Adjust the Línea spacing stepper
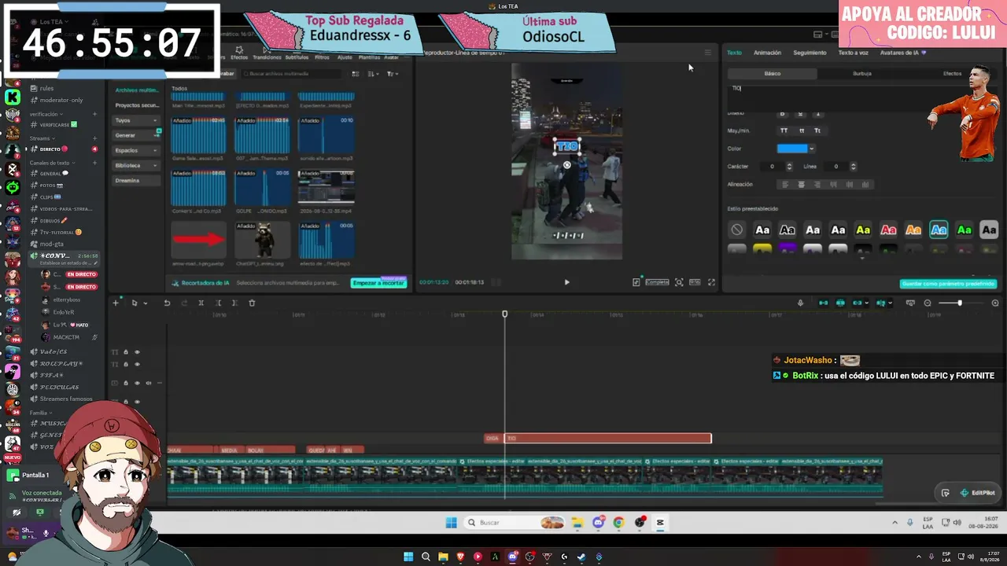Image resolution: width=1007 pixels, height=566 pixels. 853,167
